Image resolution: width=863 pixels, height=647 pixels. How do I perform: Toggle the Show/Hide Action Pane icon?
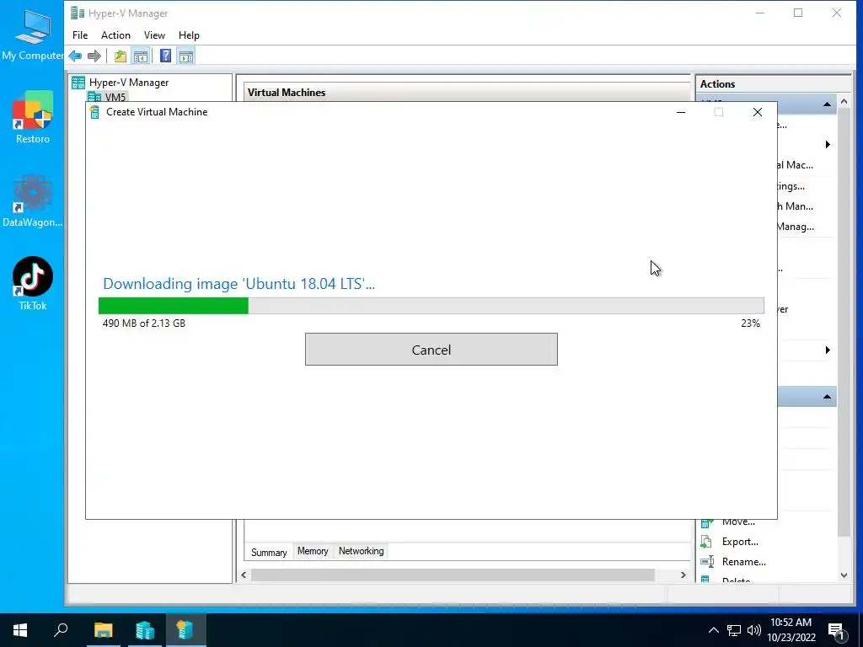pyautogui.click(x=186, y=56)
